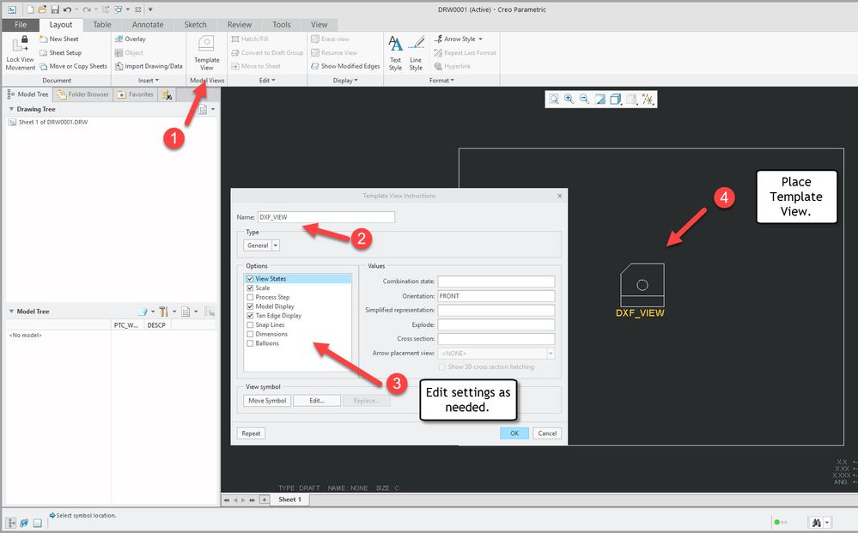The height and width of the screenshot is (533, 858).
Task: Enable the Dimensions checkbox
Action: click(250, 334)
